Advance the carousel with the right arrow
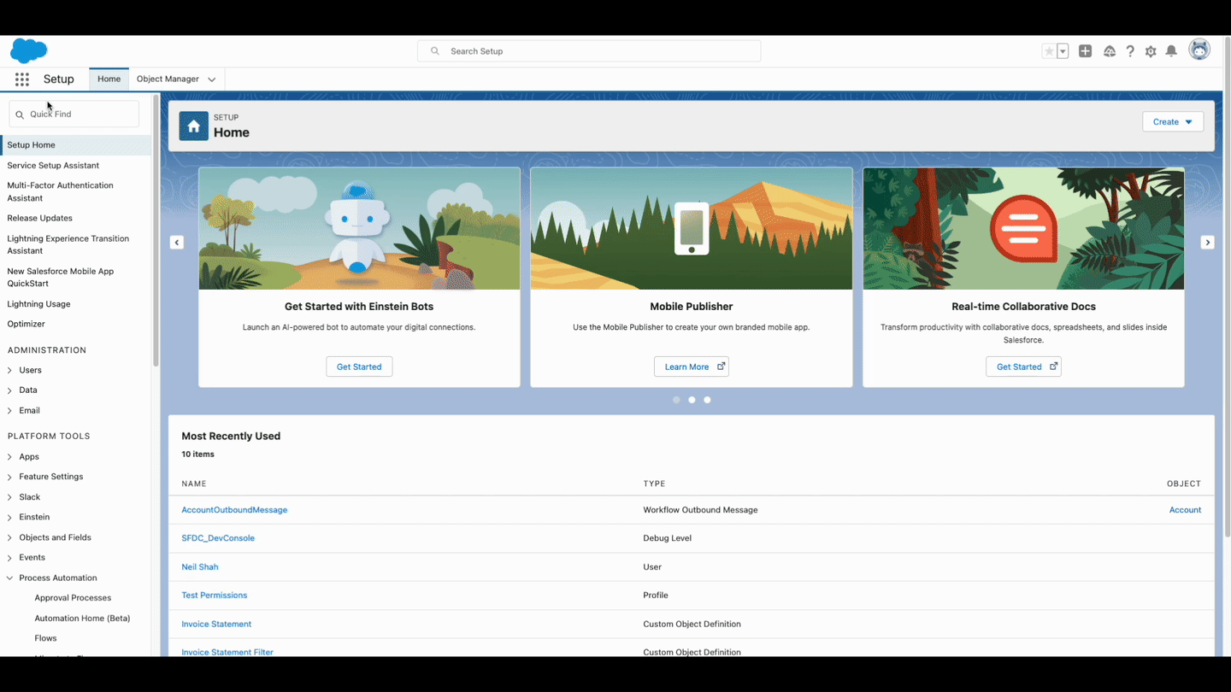1231x692 pixels. tap(1207, 242)
